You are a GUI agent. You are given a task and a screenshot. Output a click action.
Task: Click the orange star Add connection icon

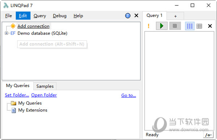tap(13, 26)
